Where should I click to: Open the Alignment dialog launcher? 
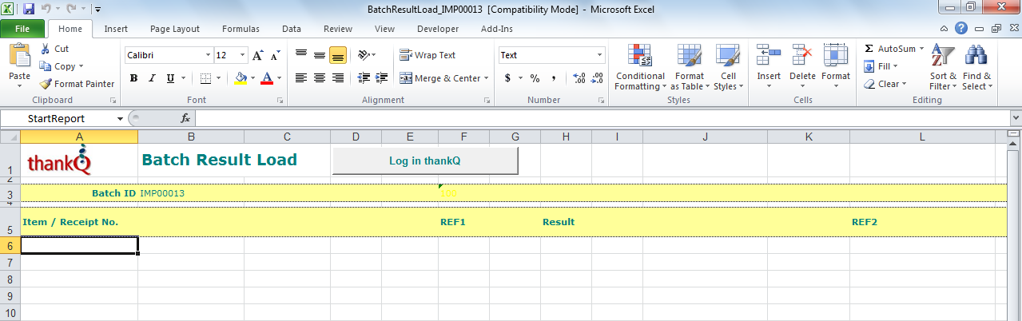[x=487, y=101]
